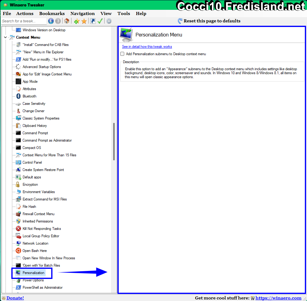Open the Actions menu
This screenshot has height=301, width=307.
[x=25, y=13]
